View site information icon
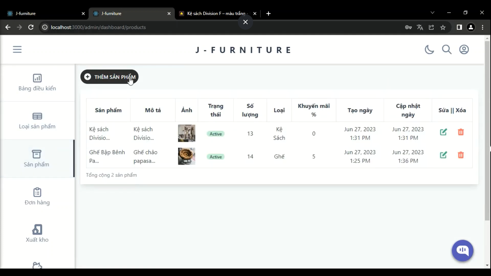Screen dimensions: 491x276 (45, 27)
